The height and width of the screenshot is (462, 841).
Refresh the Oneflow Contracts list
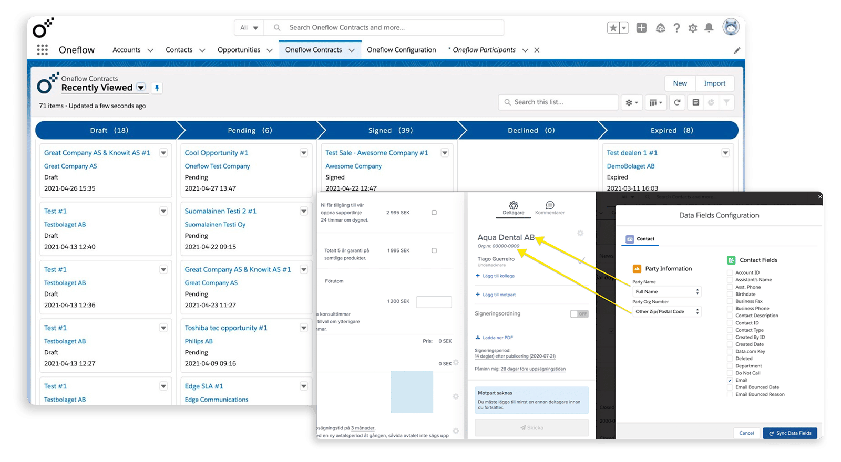click(678, 102)
